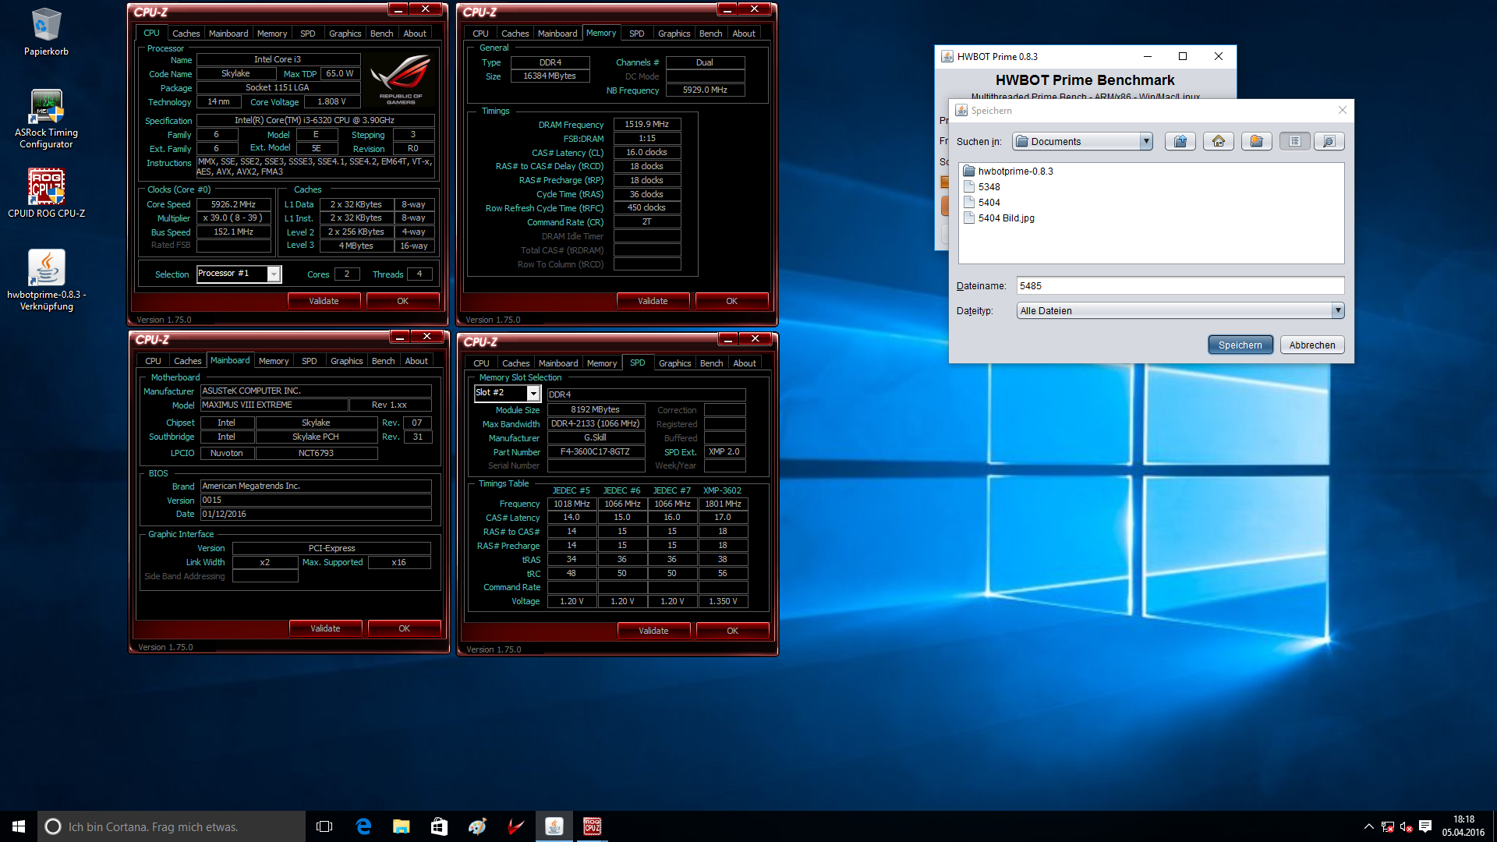Screen dimensions: 1497x842
Task: Go up one folder level in Speichern dialog
Action: (1180, 141)
